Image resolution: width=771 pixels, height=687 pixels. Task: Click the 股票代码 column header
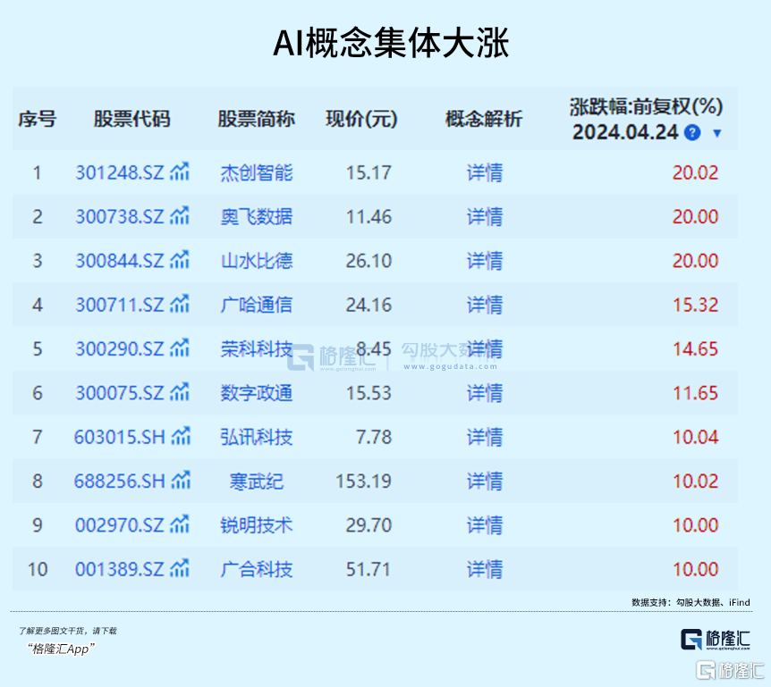pos(131,120)
